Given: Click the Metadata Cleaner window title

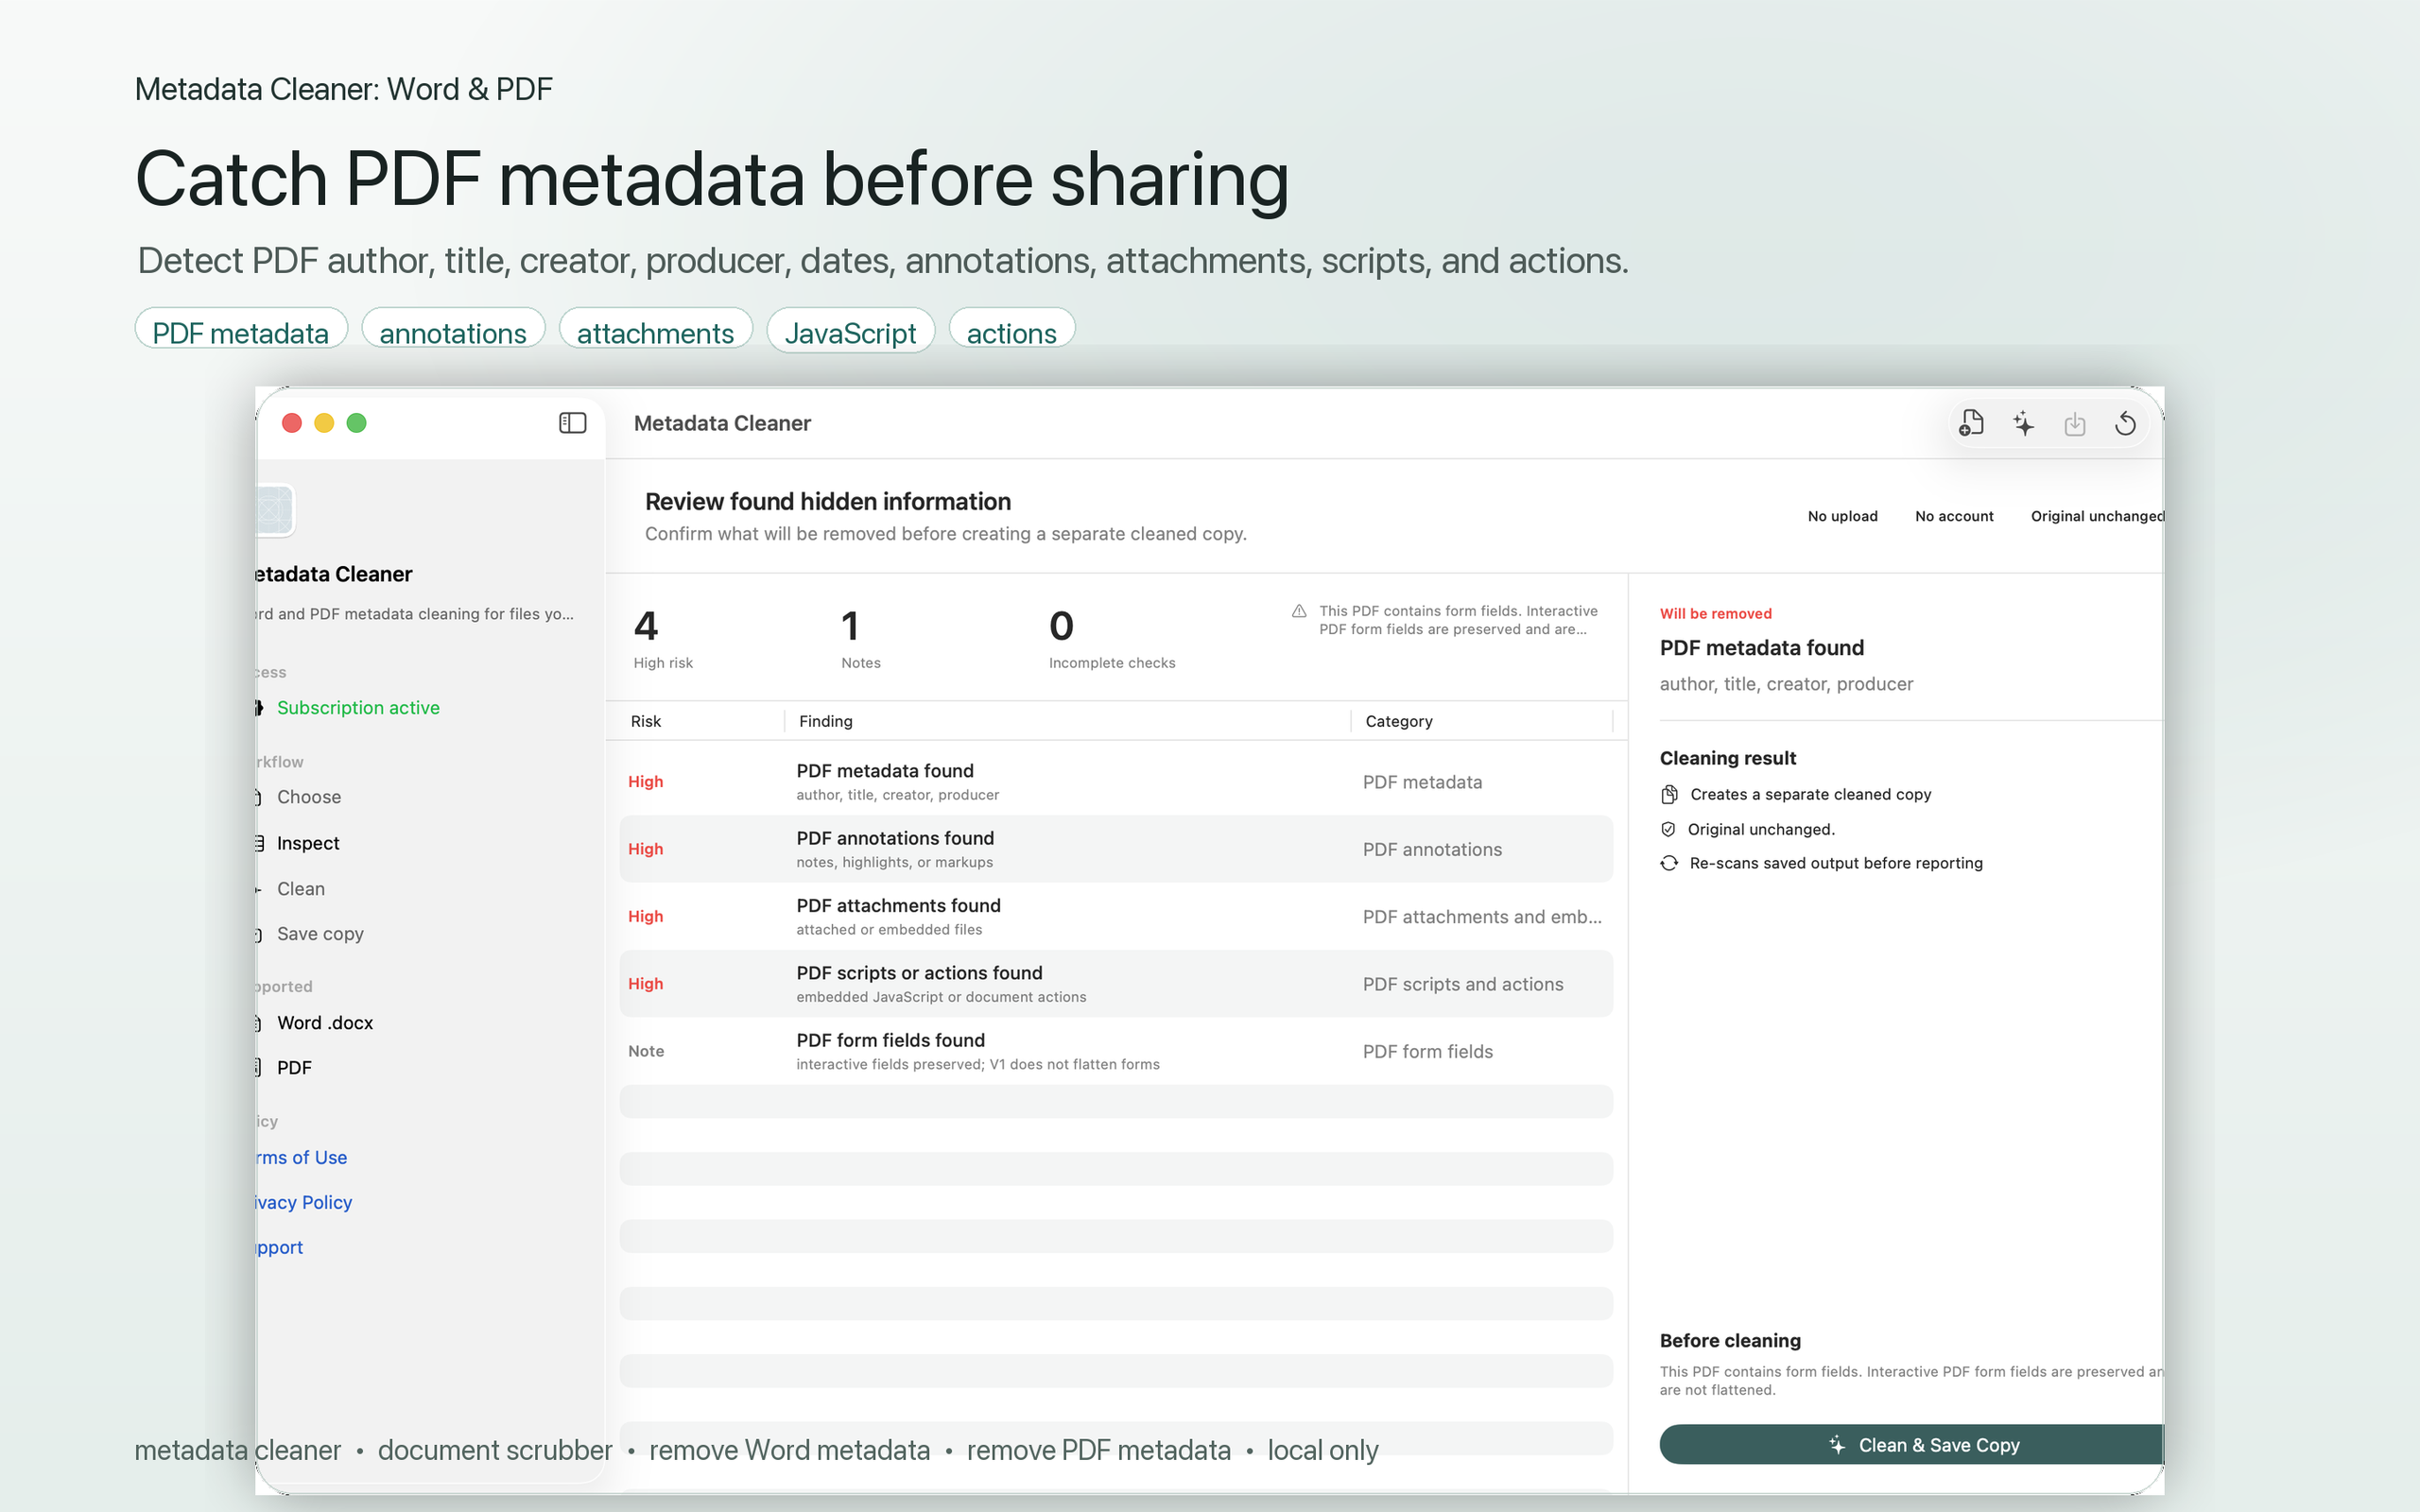Looking at the screenshot, I should [722, 423].
